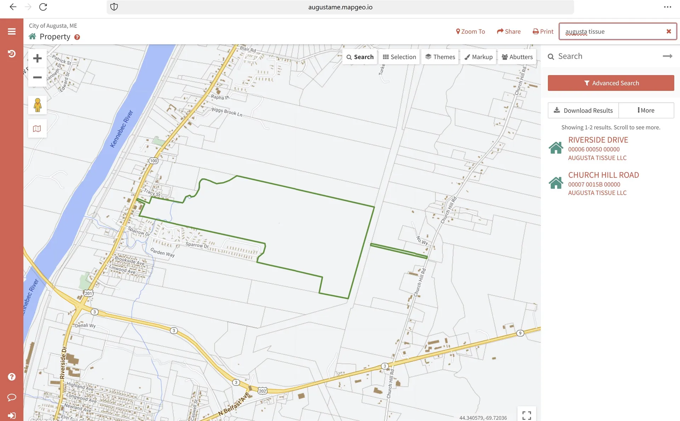Open the Property layer help icon

[x=77, y=37]
